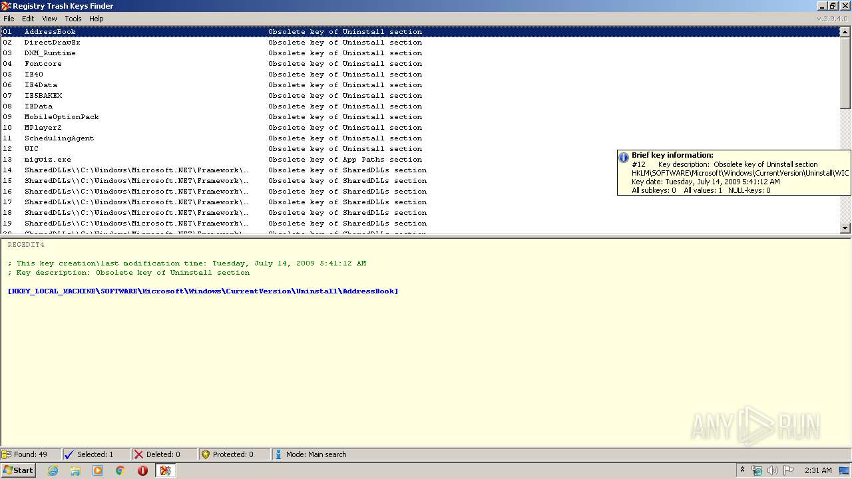
Task: Open the Edit menu
Action: tap(28, 19)
